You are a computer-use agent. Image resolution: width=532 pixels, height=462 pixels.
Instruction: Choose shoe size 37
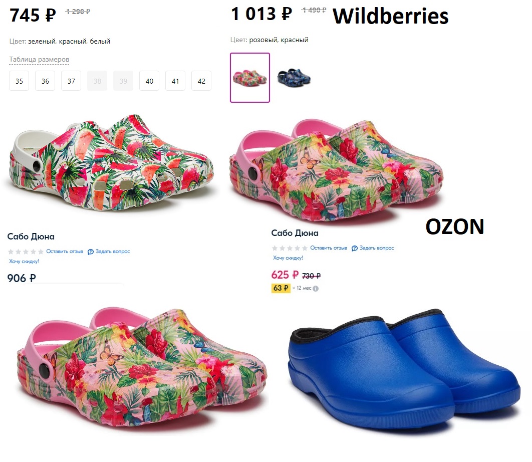point(71,81)
